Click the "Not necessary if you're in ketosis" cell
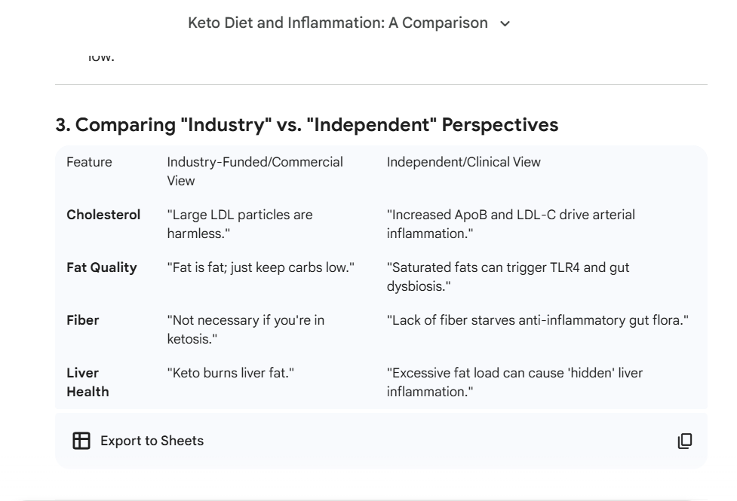This screenshot has height=501, width=737. (245, 329)
